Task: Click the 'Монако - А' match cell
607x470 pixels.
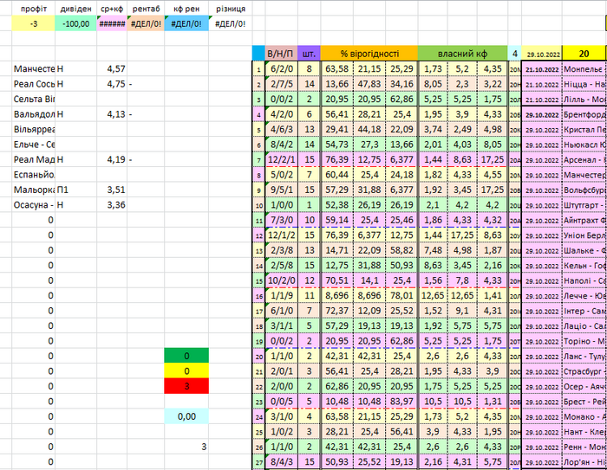Action: (x=584, y=416)
